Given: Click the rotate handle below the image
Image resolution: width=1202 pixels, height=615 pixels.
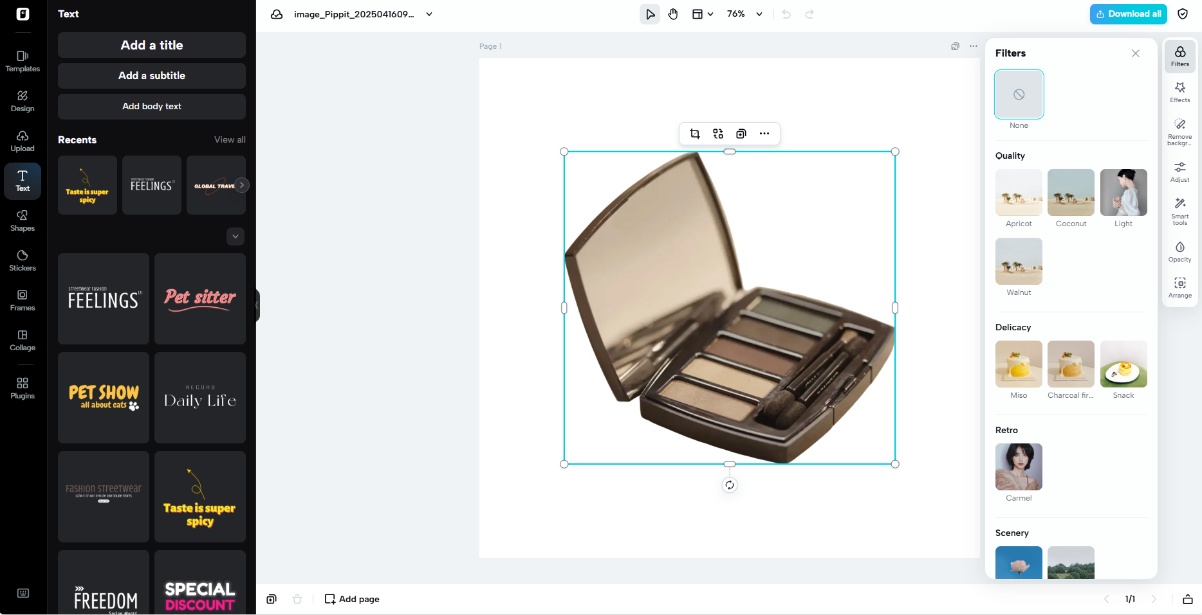Looking at the screenshot, I should click(x=730, y=485).
